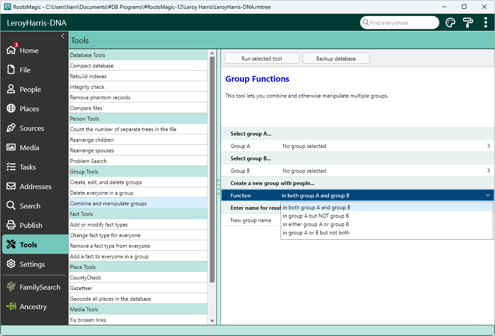Open Addresses envelope icon
495x336 pixels.
point(11,186)
